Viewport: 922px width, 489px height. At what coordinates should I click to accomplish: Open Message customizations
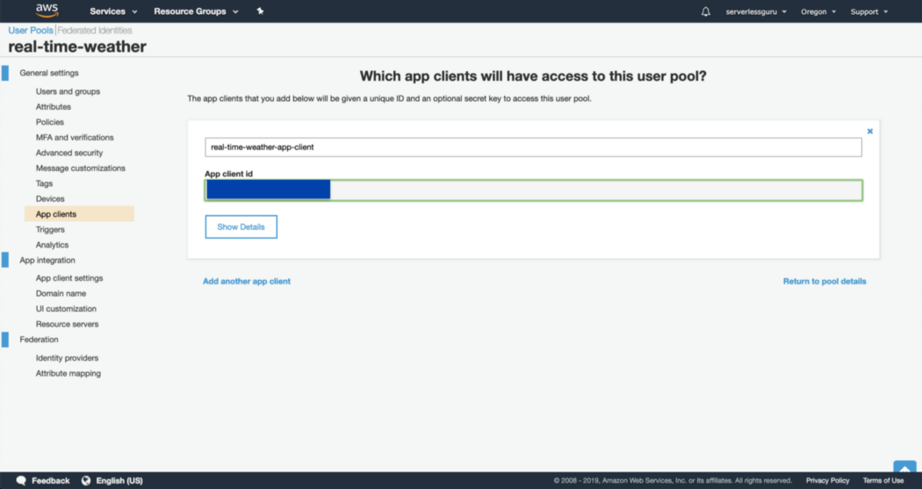80,168
